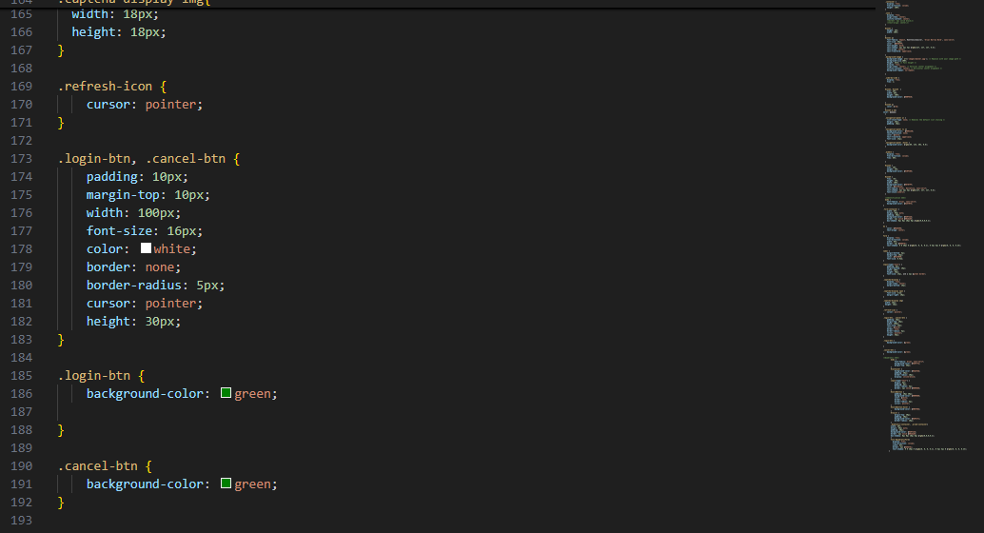Place cursor on border-radius property
The image size is (984, 533).
pos(133,285)
